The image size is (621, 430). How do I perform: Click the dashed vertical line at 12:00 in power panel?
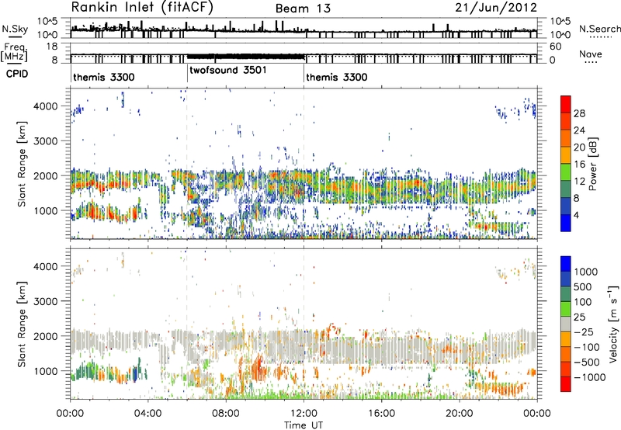(304, 164)
